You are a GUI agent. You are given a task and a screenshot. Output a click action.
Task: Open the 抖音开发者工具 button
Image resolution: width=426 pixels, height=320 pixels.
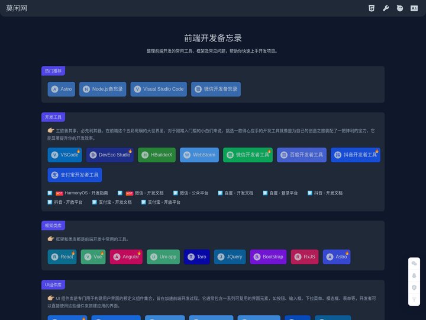click(356, 155)
